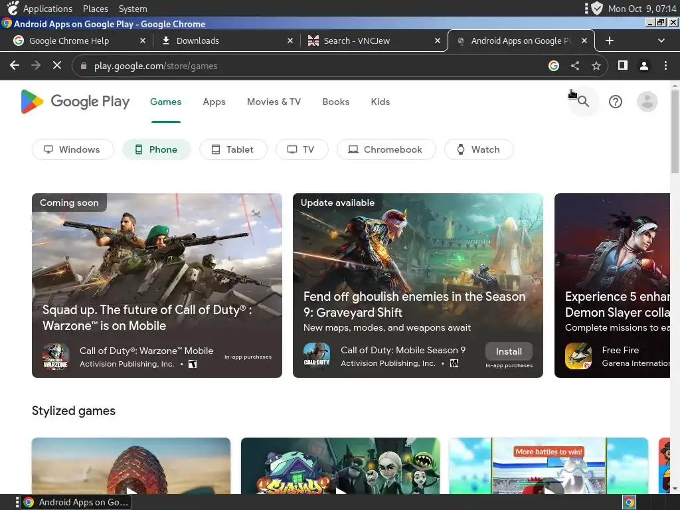Select the Phone device filter
680x510 pixels.
[157, 149]
